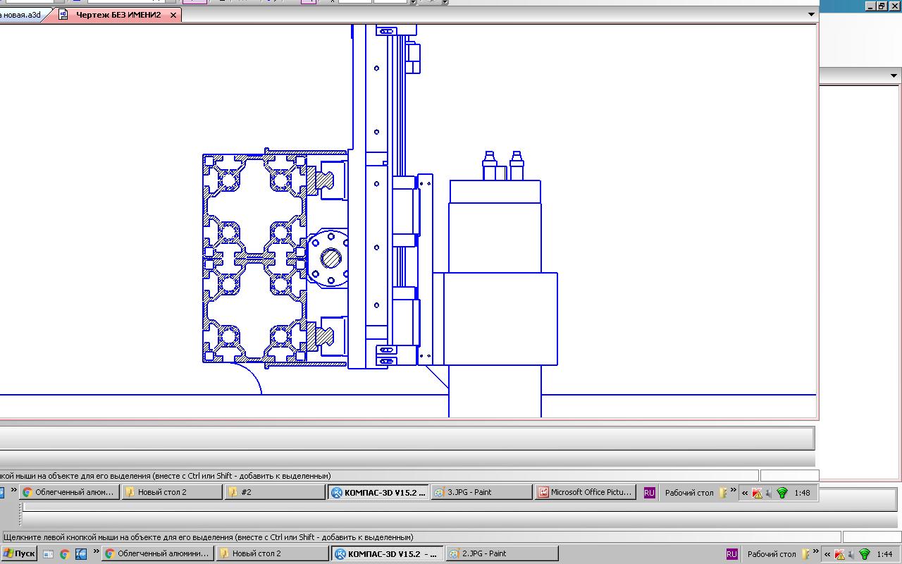The image size is (902, 564).
Task: Click the 1:48 clock in the captured taskbar
Action: pyautogui.click(x=802, y=493)
